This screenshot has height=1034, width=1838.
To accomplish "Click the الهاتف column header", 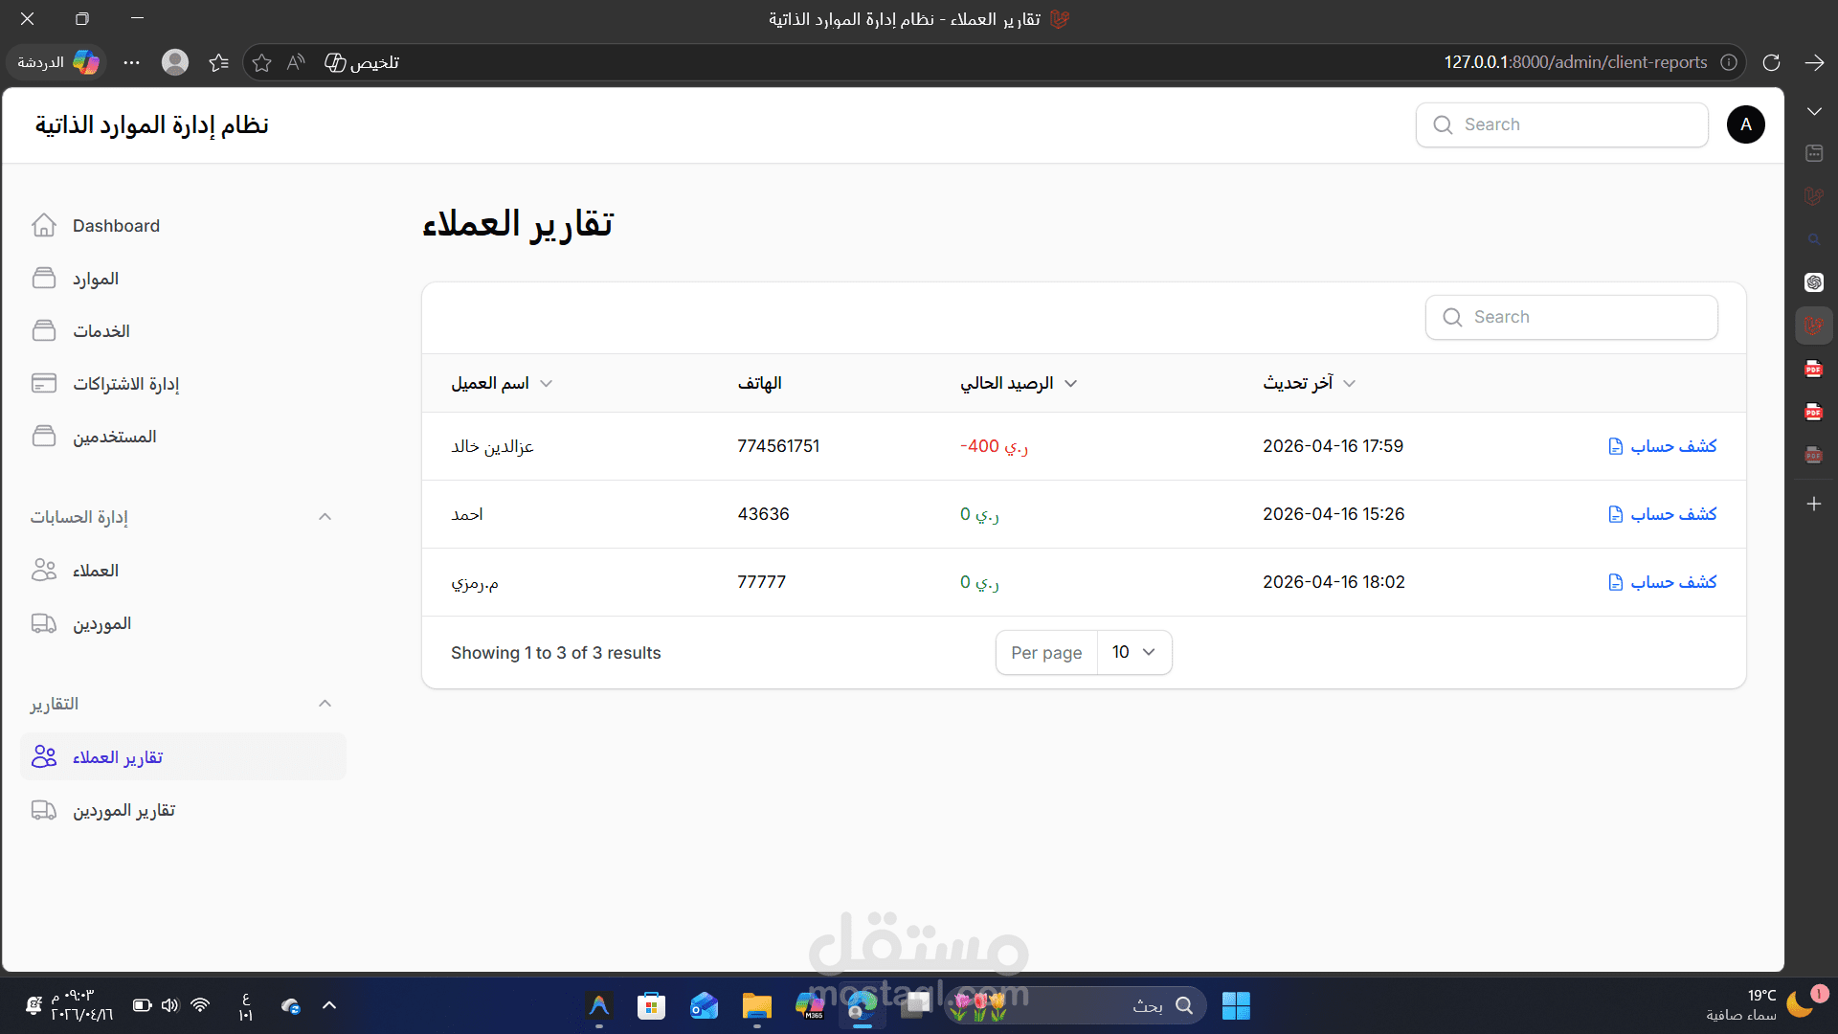I will click(x=759, y=383).
